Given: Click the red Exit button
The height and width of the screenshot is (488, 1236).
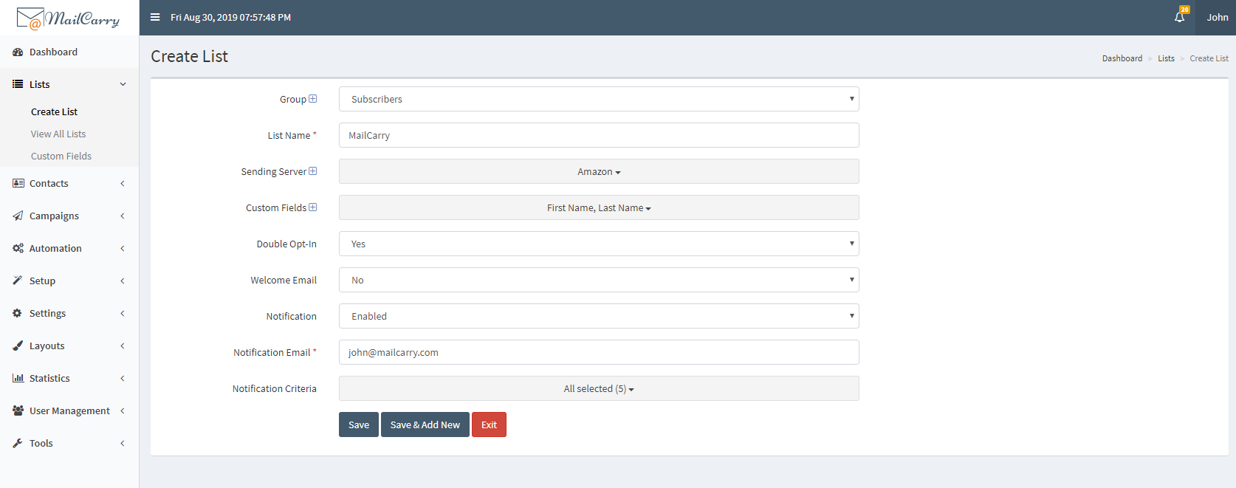Looking at the screenshot, I should coord(489,425).
